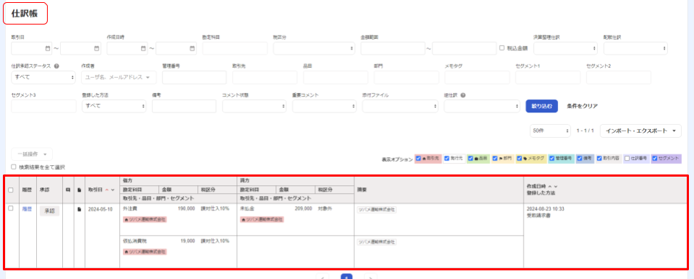The image size is (694, 279).
Task: Open 仕訳承認ステータス dropdown showing すべて
Action: (43, 77)
